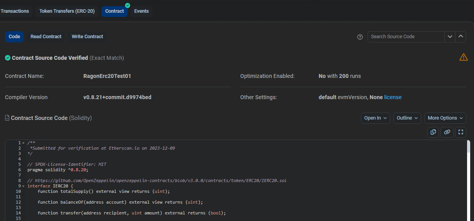Click the function transfer code line

(x=132, y=213)
